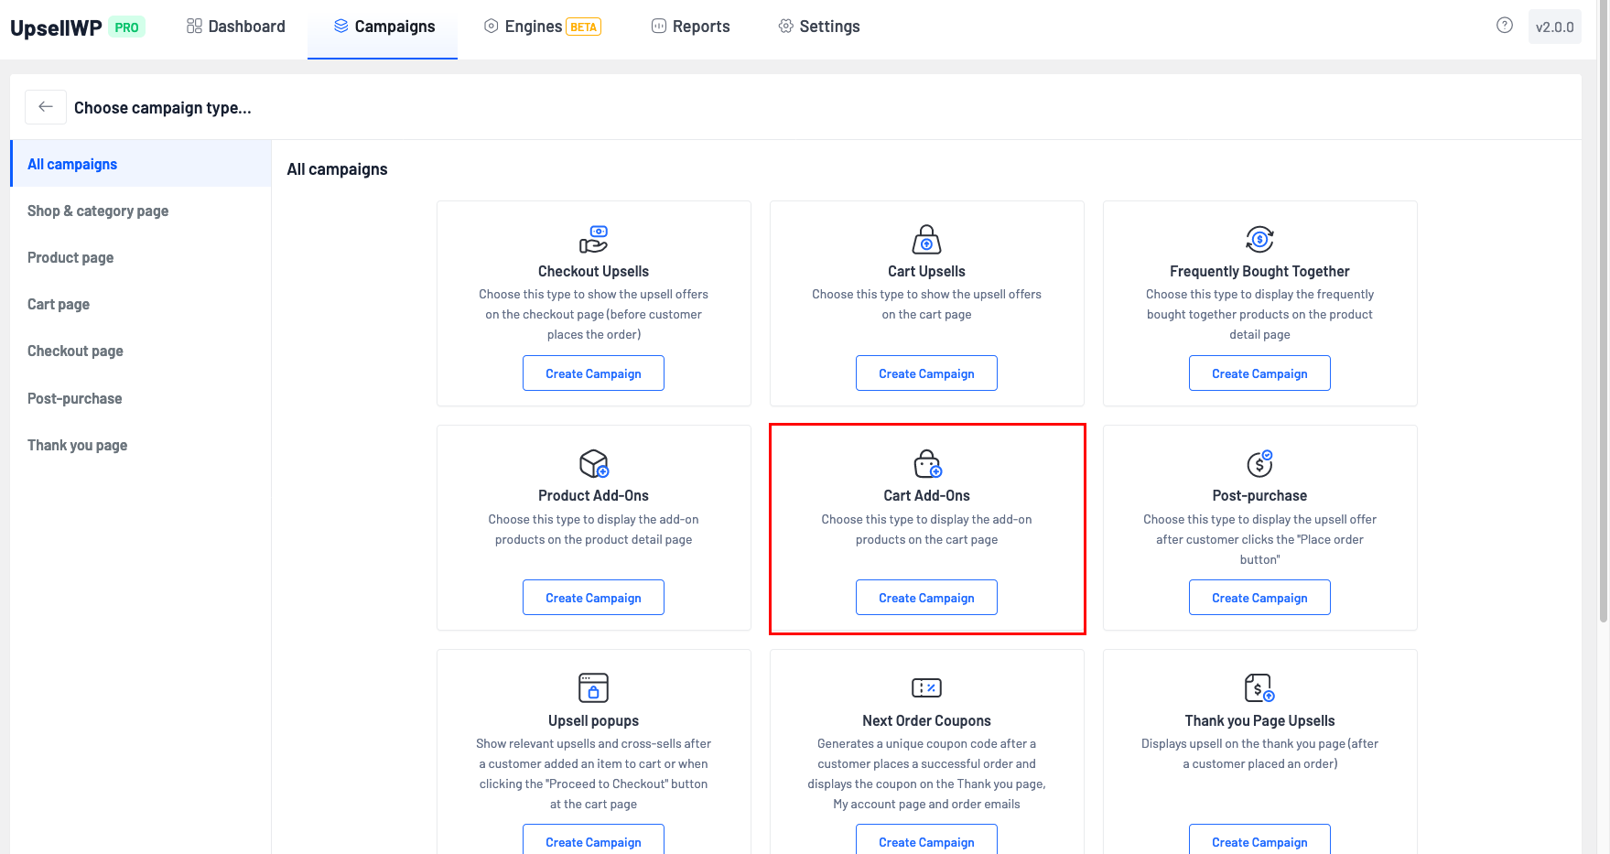The image size is (1610, 854).
Task: Create a Checkout Upsells campaign
Action: click(593, 373)
